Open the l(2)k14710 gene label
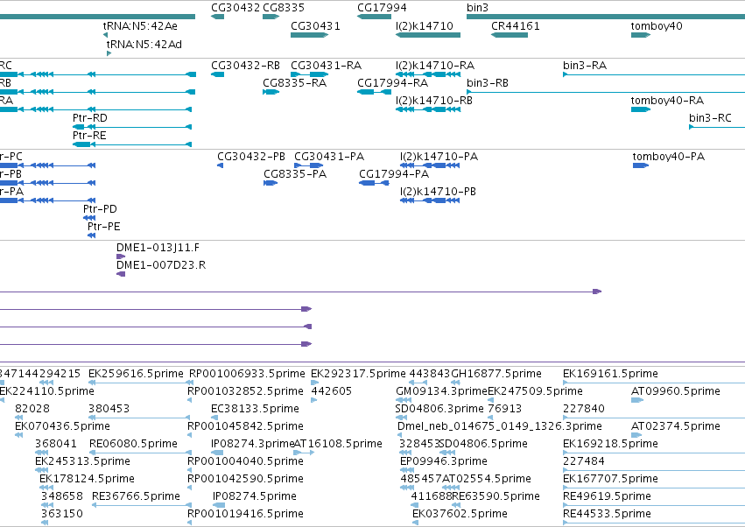745x527 pixels. pos(425,26)
